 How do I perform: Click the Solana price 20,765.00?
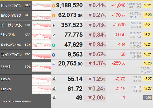pyautogui.click(x=70, y=63)
